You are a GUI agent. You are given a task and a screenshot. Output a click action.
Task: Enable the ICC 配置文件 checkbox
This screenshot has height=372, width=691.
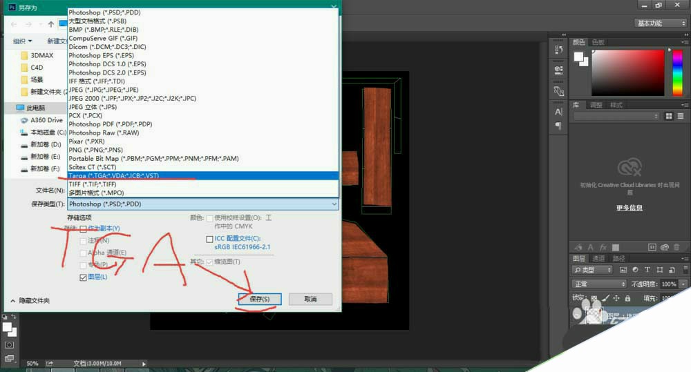pos(209,239)
